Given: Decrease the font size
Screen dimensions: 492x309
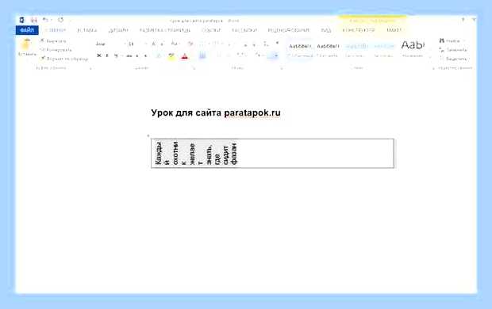Looking at the screenshot, I should (x=162, y=44).
